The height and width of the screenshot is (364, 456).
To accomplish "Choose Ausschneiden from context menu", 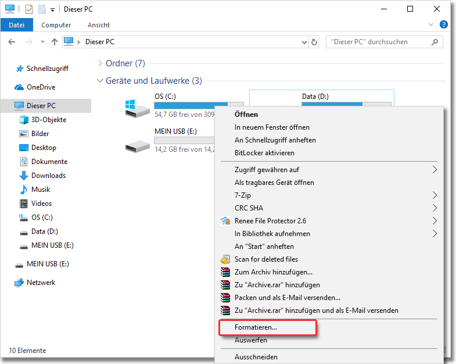I will 329,357.
